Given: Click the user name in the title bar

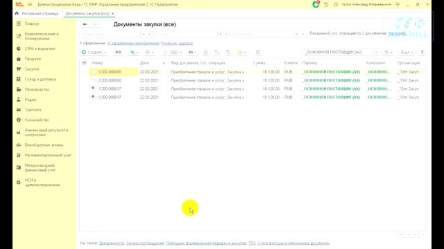Looking at the screenshot, I should click(366, 5).
